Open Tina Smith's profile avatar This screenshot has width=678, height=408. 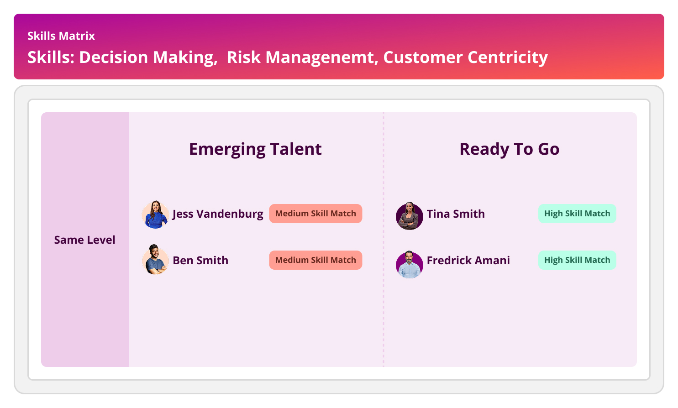click(409, 216)
